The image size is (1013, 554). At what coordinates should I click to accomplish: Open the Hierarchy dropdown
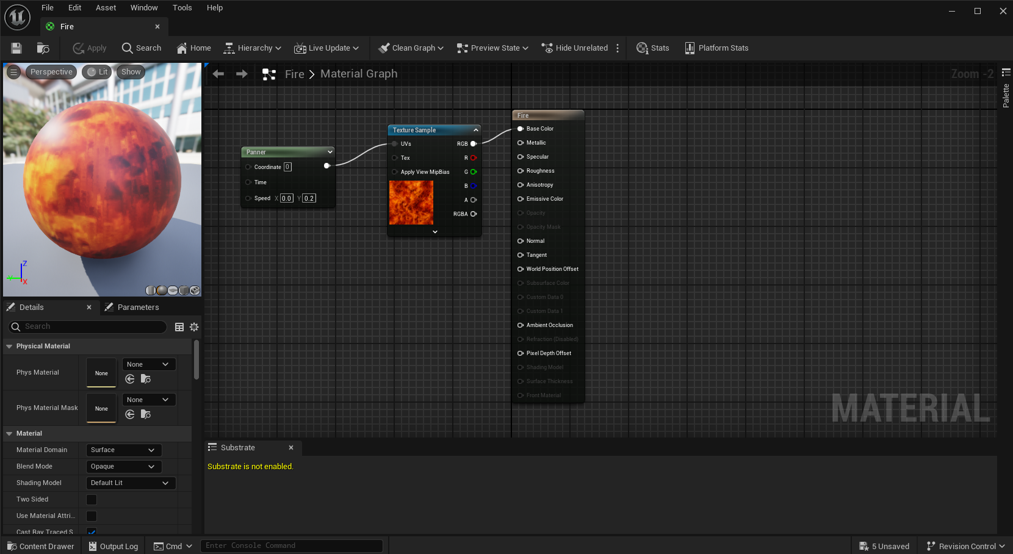(x=253, y=48)
